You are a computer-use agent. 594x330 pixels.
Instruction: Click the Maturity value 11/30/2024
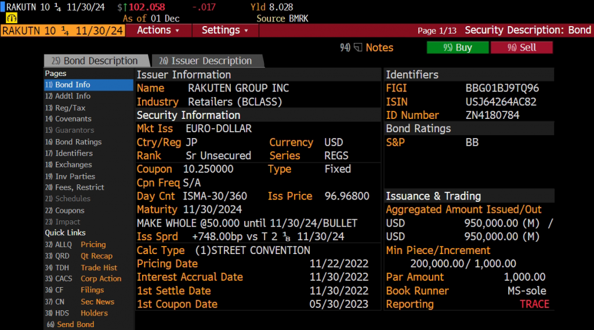click(x=212, y=209)
